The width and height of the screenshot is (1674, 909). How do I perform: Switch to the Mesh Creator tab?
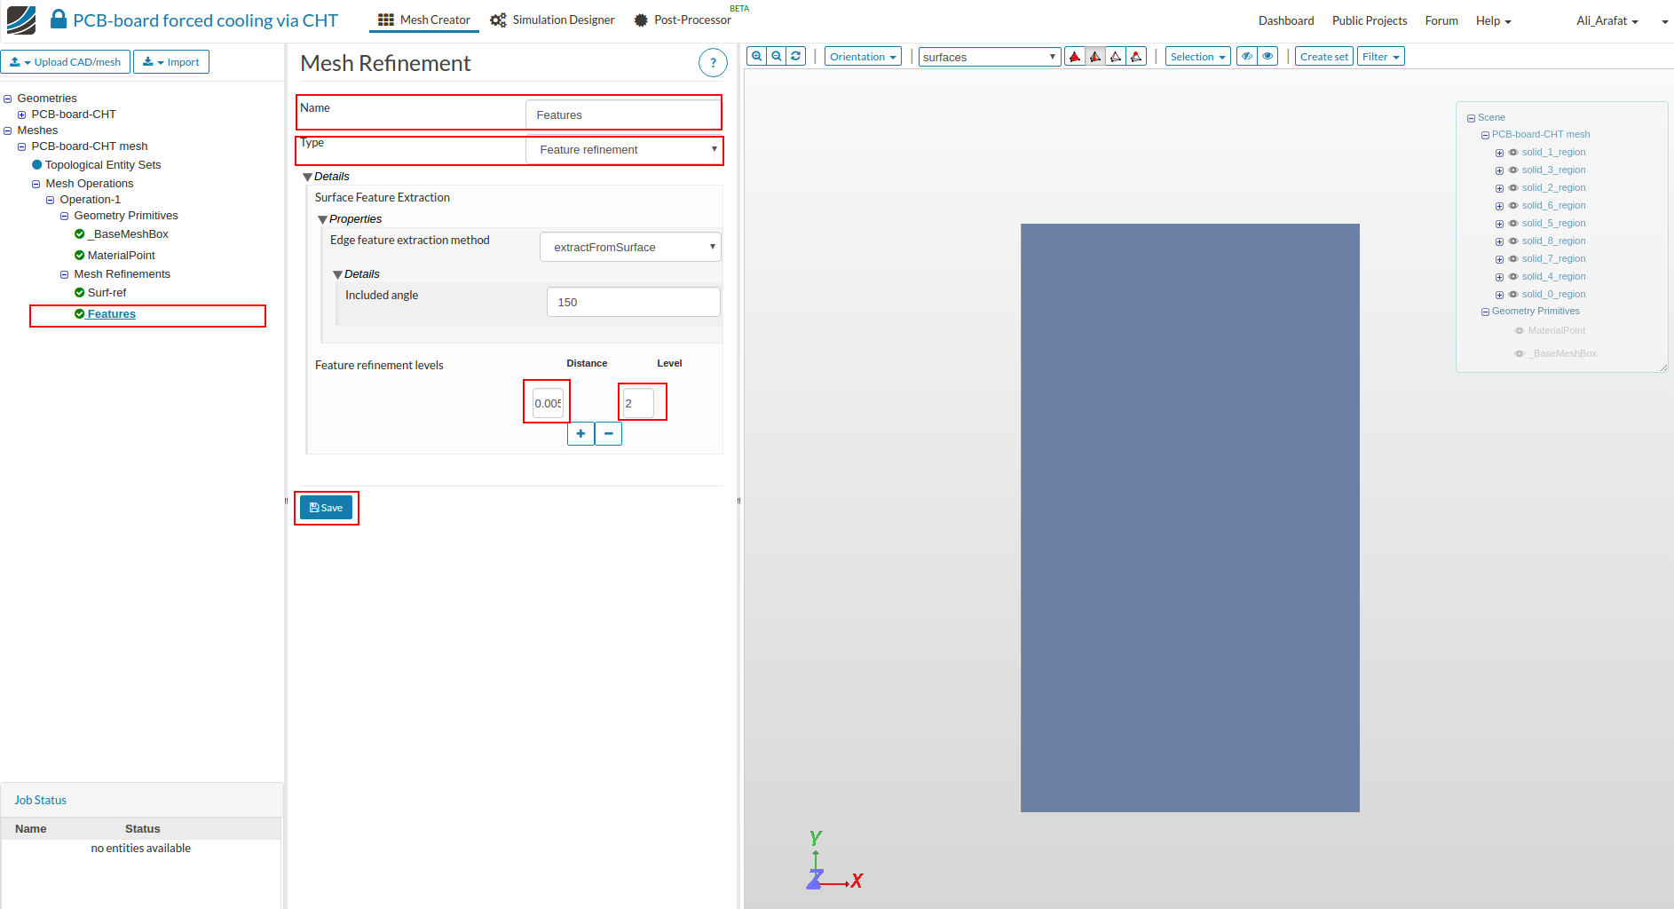tap(424, 20)
